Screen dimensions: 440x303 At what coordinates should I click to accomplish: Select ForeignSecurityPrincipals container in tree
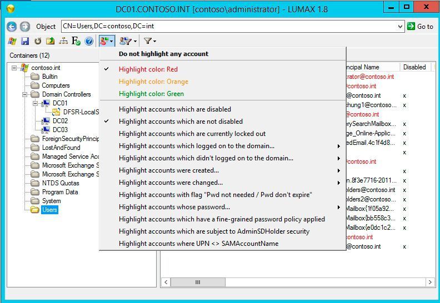(71, 139)
